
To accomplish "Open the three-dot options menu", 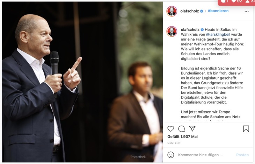I will pyautogui.click(x=247, y=11).
